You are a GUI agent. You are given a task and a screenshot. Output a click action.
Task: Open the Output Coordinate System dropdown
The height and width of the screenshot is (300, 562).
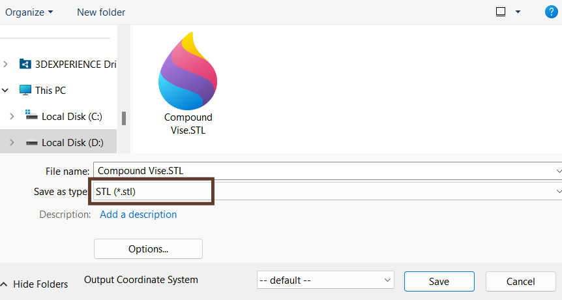(325, 280)
